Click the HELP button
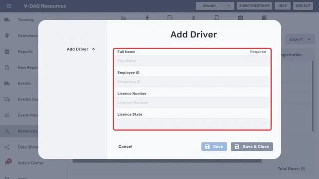 [283, 6]
